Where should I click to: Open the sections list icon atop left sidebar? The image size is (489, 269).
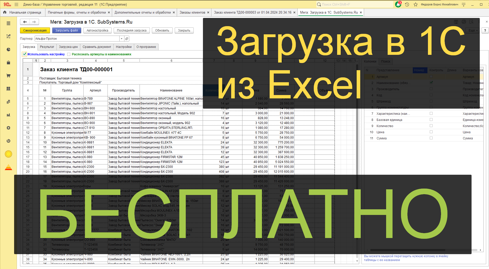tap(8, 23)
